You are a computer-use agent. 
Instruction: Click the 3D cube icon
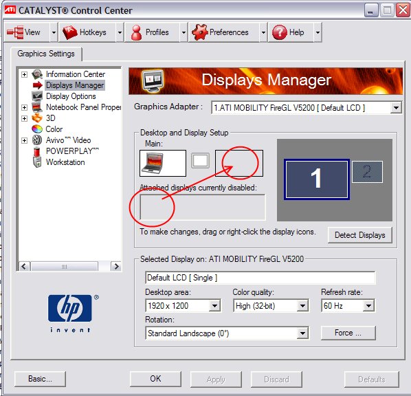pyautogui.click(x=37, y=118)
